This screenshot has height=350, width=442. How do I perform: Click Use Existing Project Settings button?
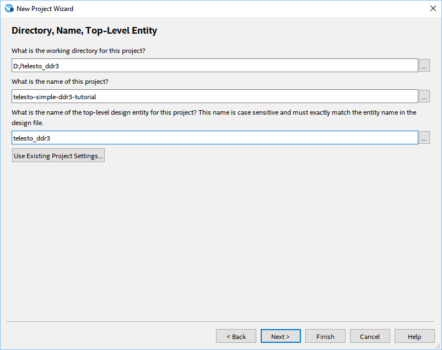click(58, 156)
